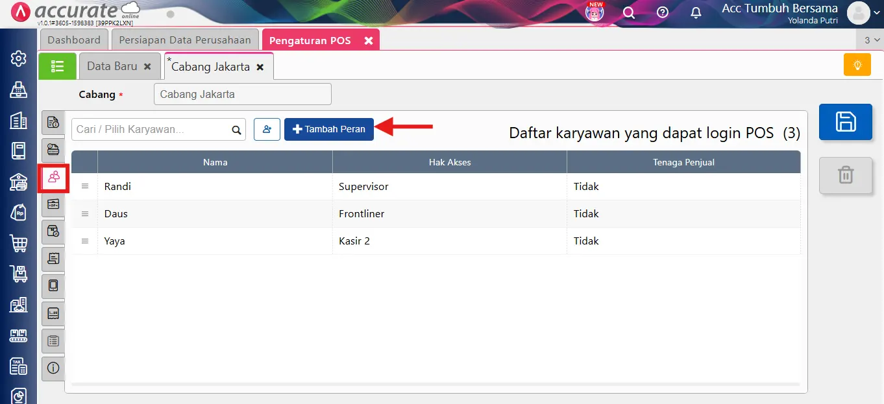Image resolution: width=884 pixels, height=404 pixels.
Task: Open the Persiapan Data Perusahaan tab
Action: pos(184,40)
